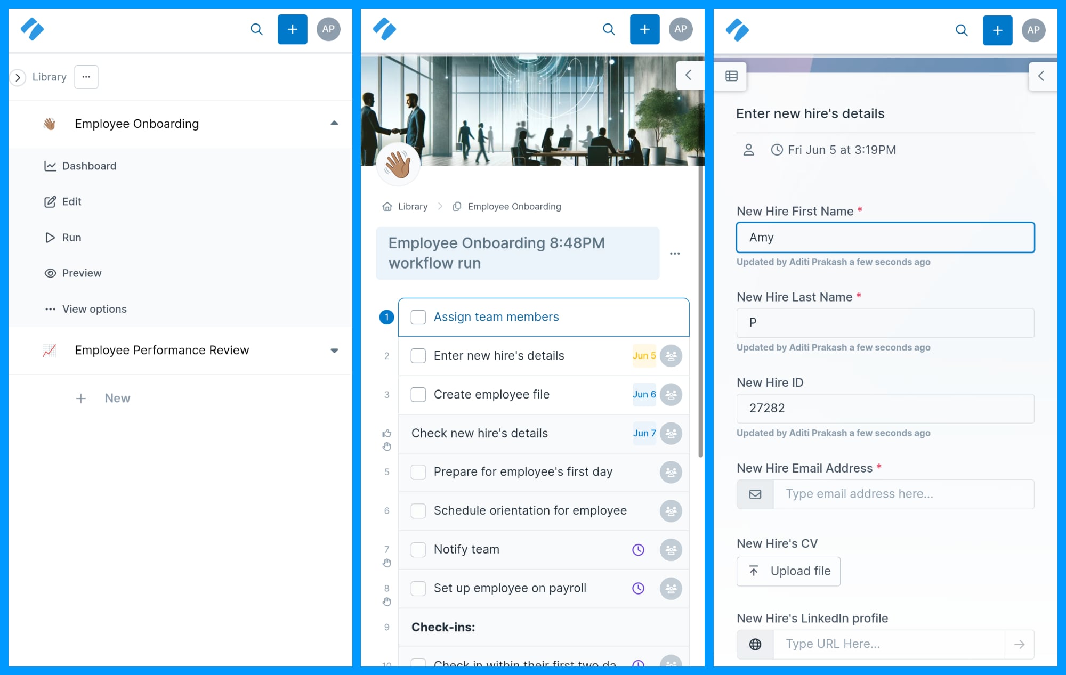Expand Library sidebar chevron
The image size is (1066, 675).
click(x=18, y=78)
